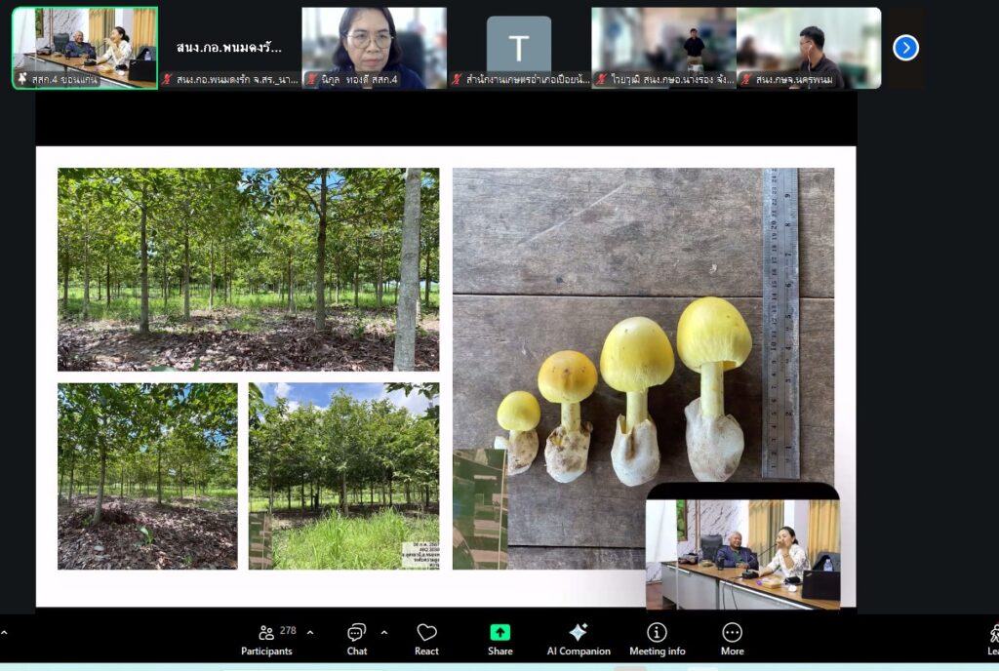
Task: Click the large rubber plantation photo on slide
Action: 248,269
